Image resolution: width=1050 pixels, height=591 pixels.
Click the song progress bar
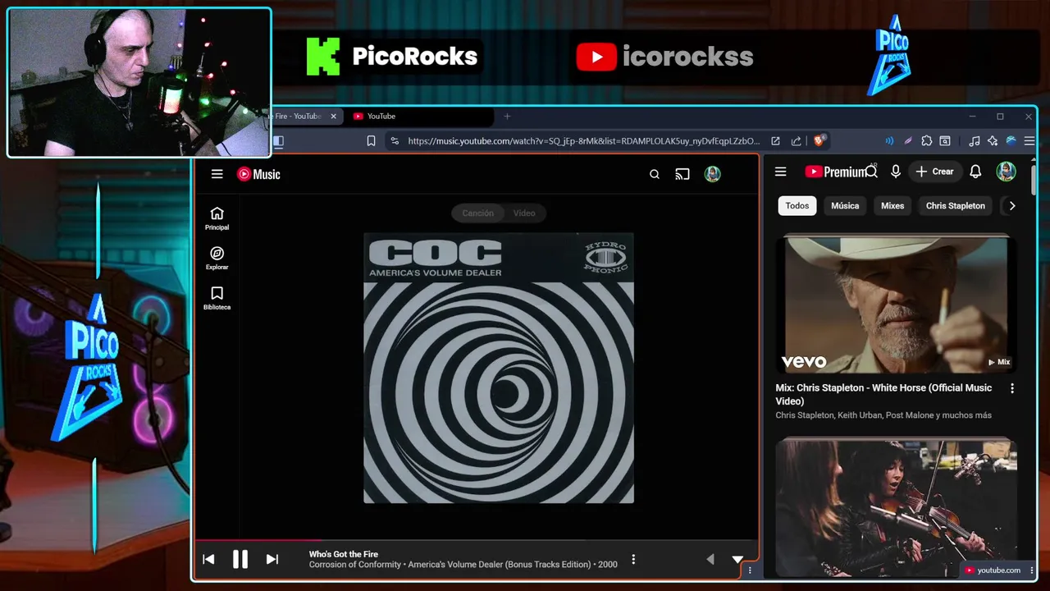476,540
